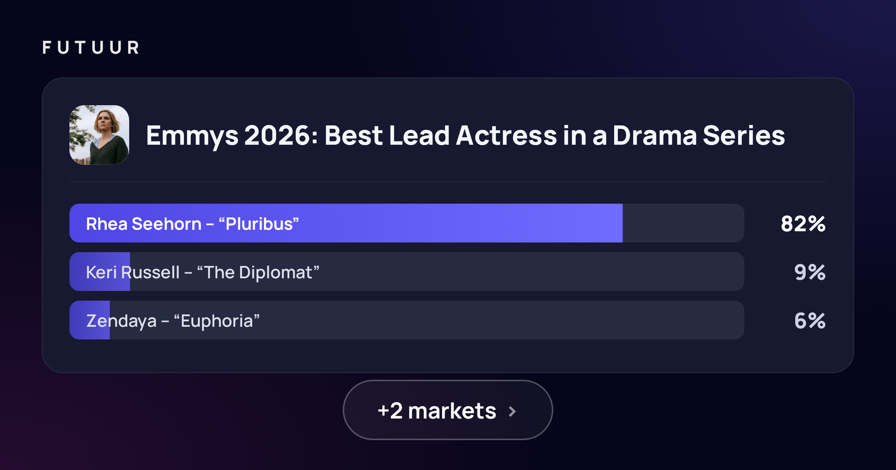Image resolution: width=896 pixels, height=470 pixels.
Task: Click the 82% probability value
Action: coord(803,224)
